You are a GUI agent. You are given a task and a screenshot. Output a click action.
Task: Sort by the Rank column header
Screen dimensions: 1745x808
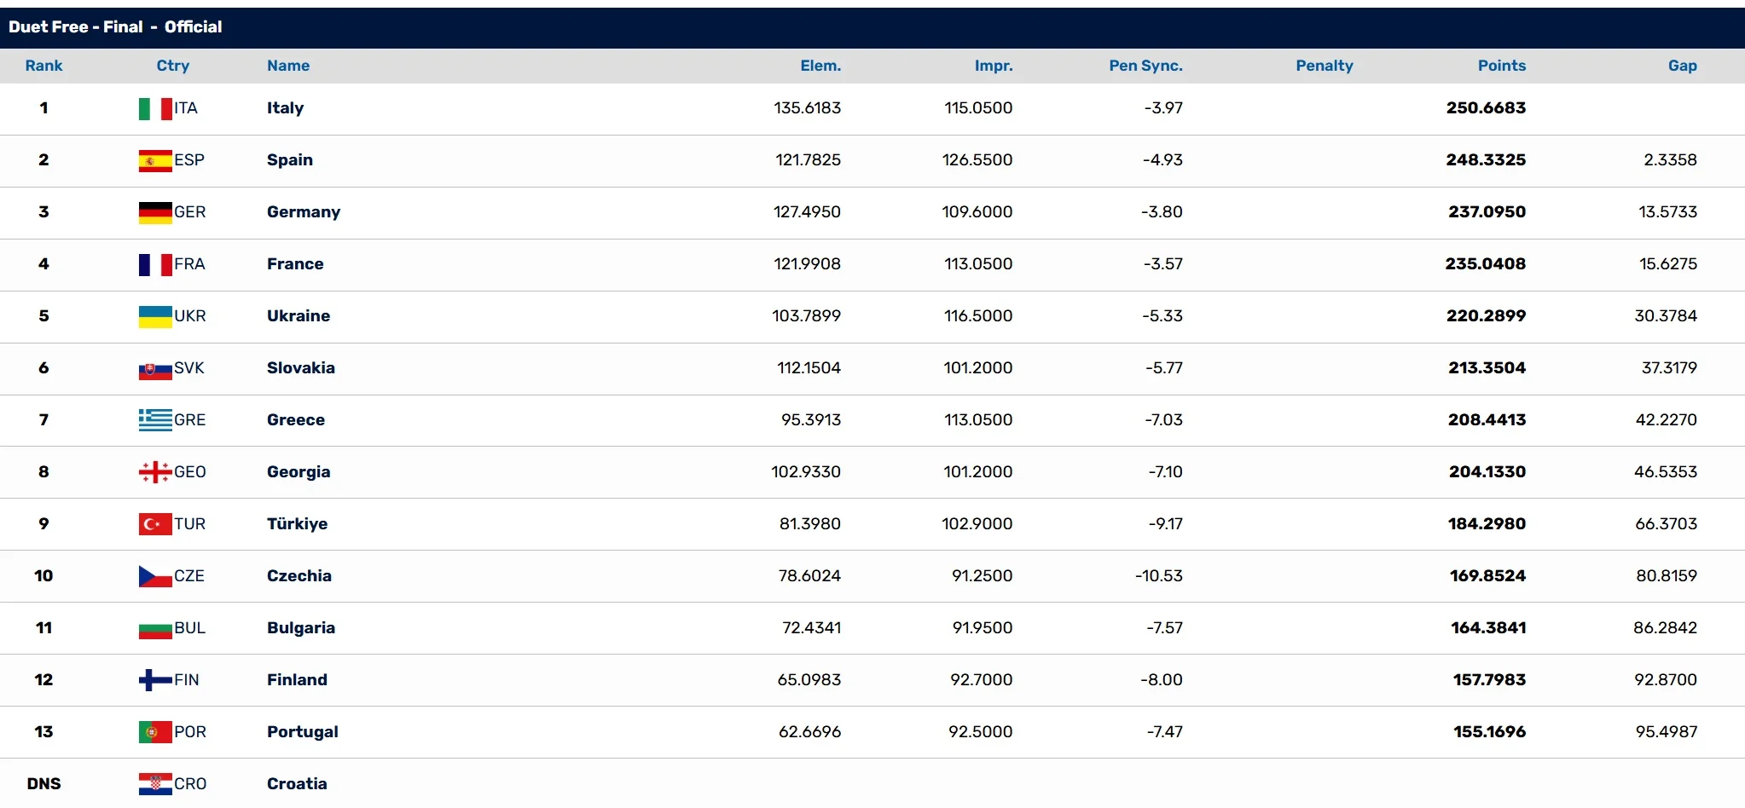43,66
